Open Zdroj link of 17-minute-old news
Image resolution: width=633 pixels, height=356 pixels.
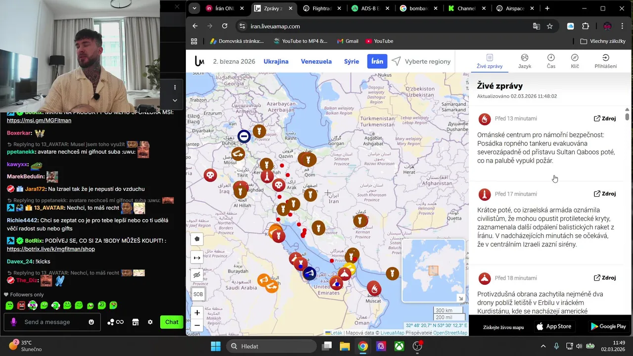coord(605,194)
